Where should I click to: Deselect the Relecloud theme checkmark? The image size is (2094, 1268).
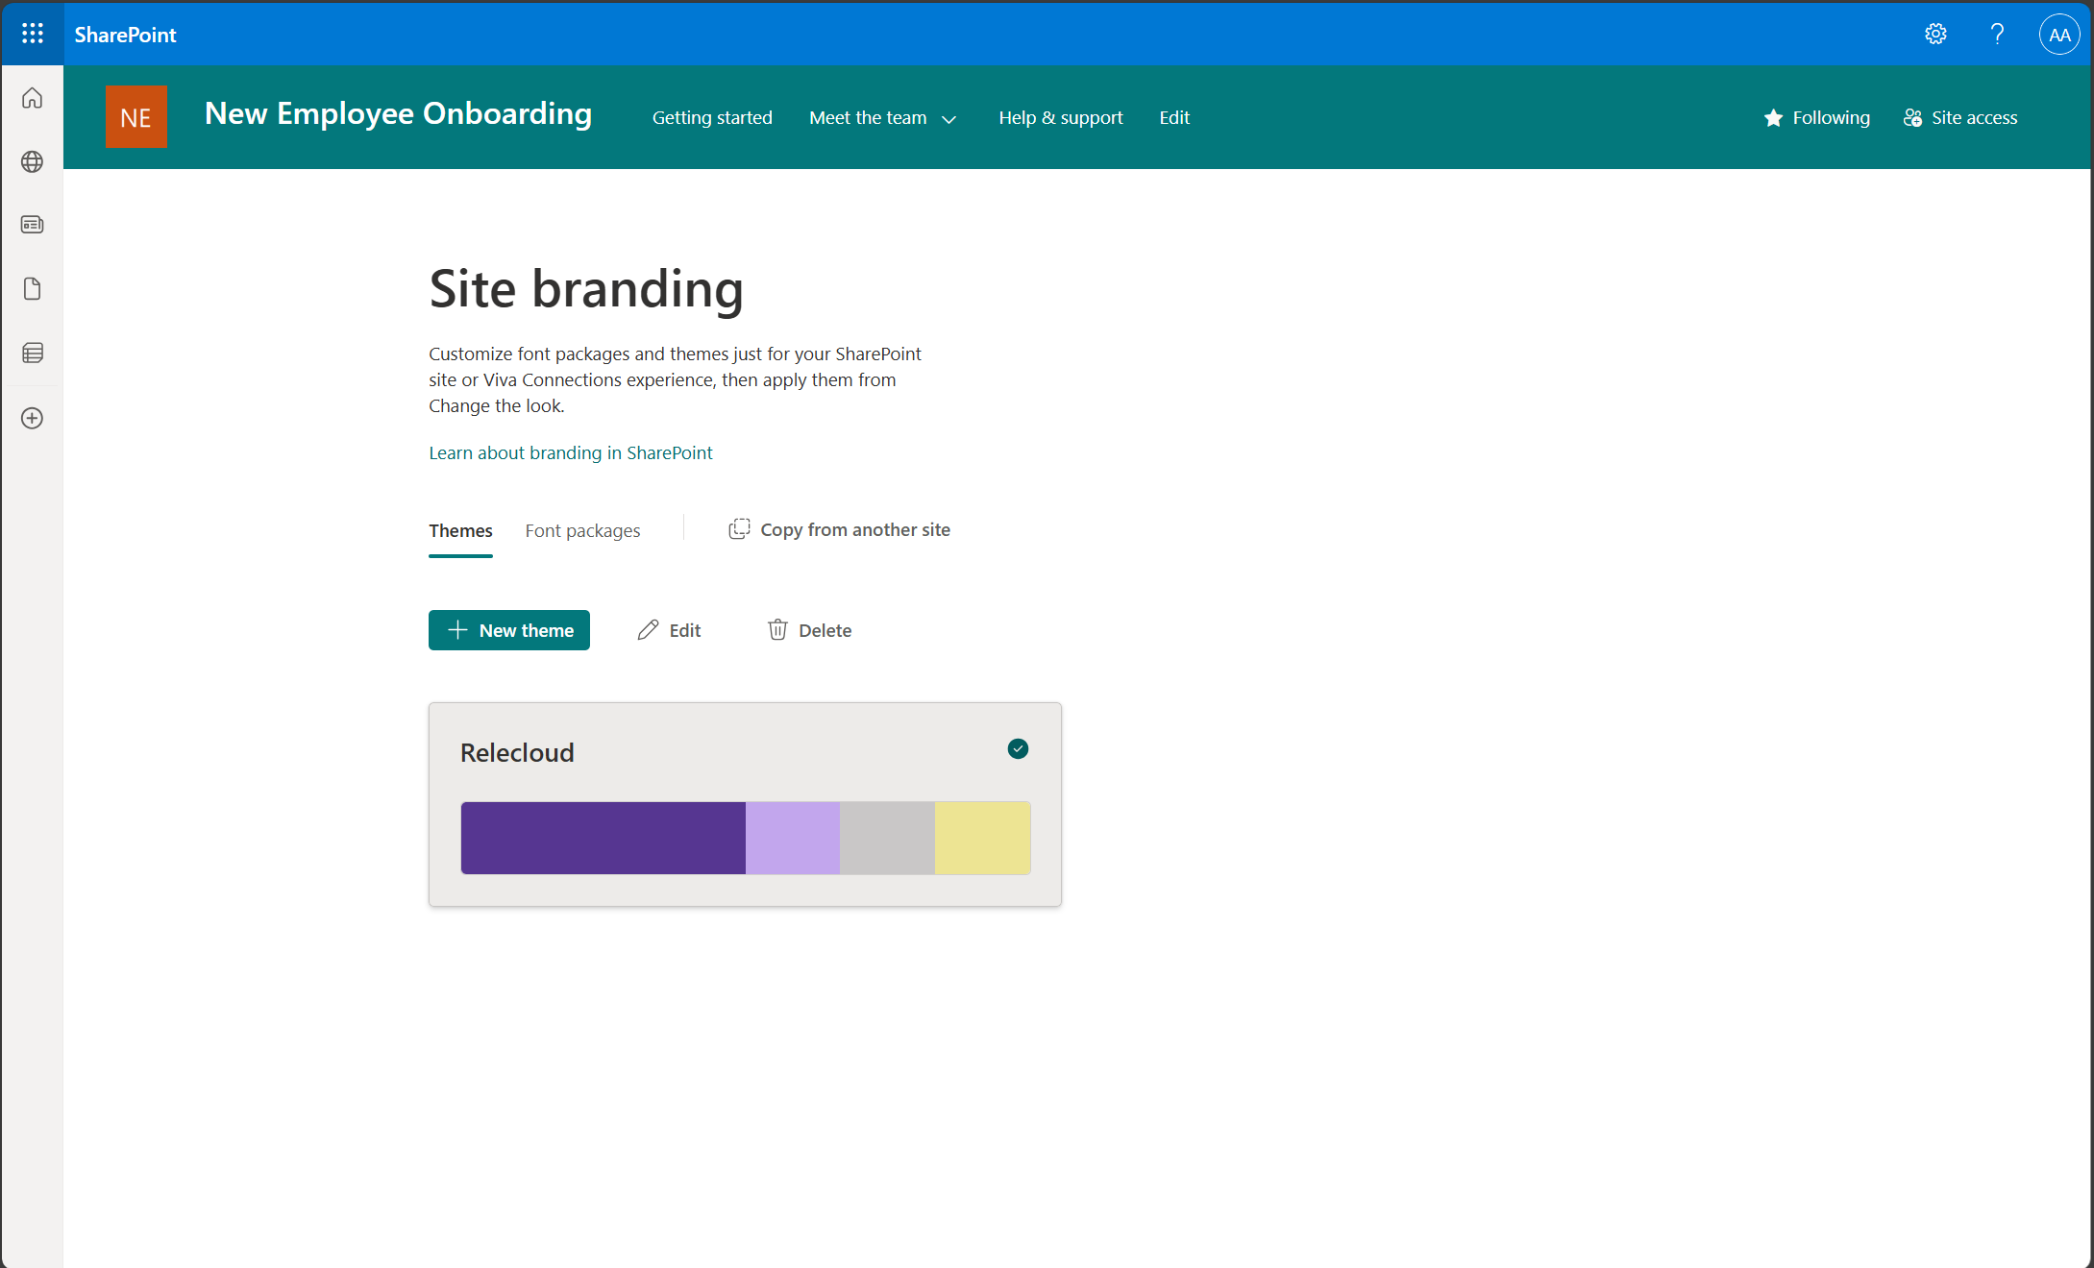pyautogui.click(x=1018, y=748)
